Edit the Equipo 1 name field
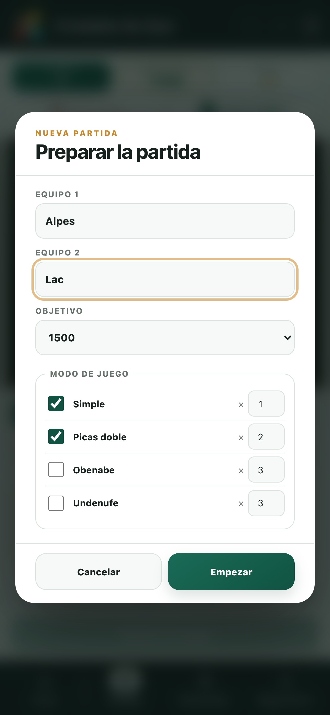The width and height of the screenshot is (330, 715). (x=165, y=221)
